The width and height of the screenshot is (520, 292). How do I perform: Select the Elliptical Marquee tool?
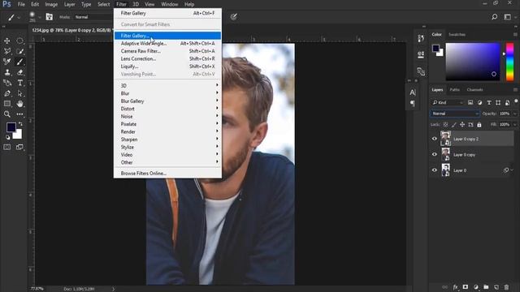[x=19, y=41]
